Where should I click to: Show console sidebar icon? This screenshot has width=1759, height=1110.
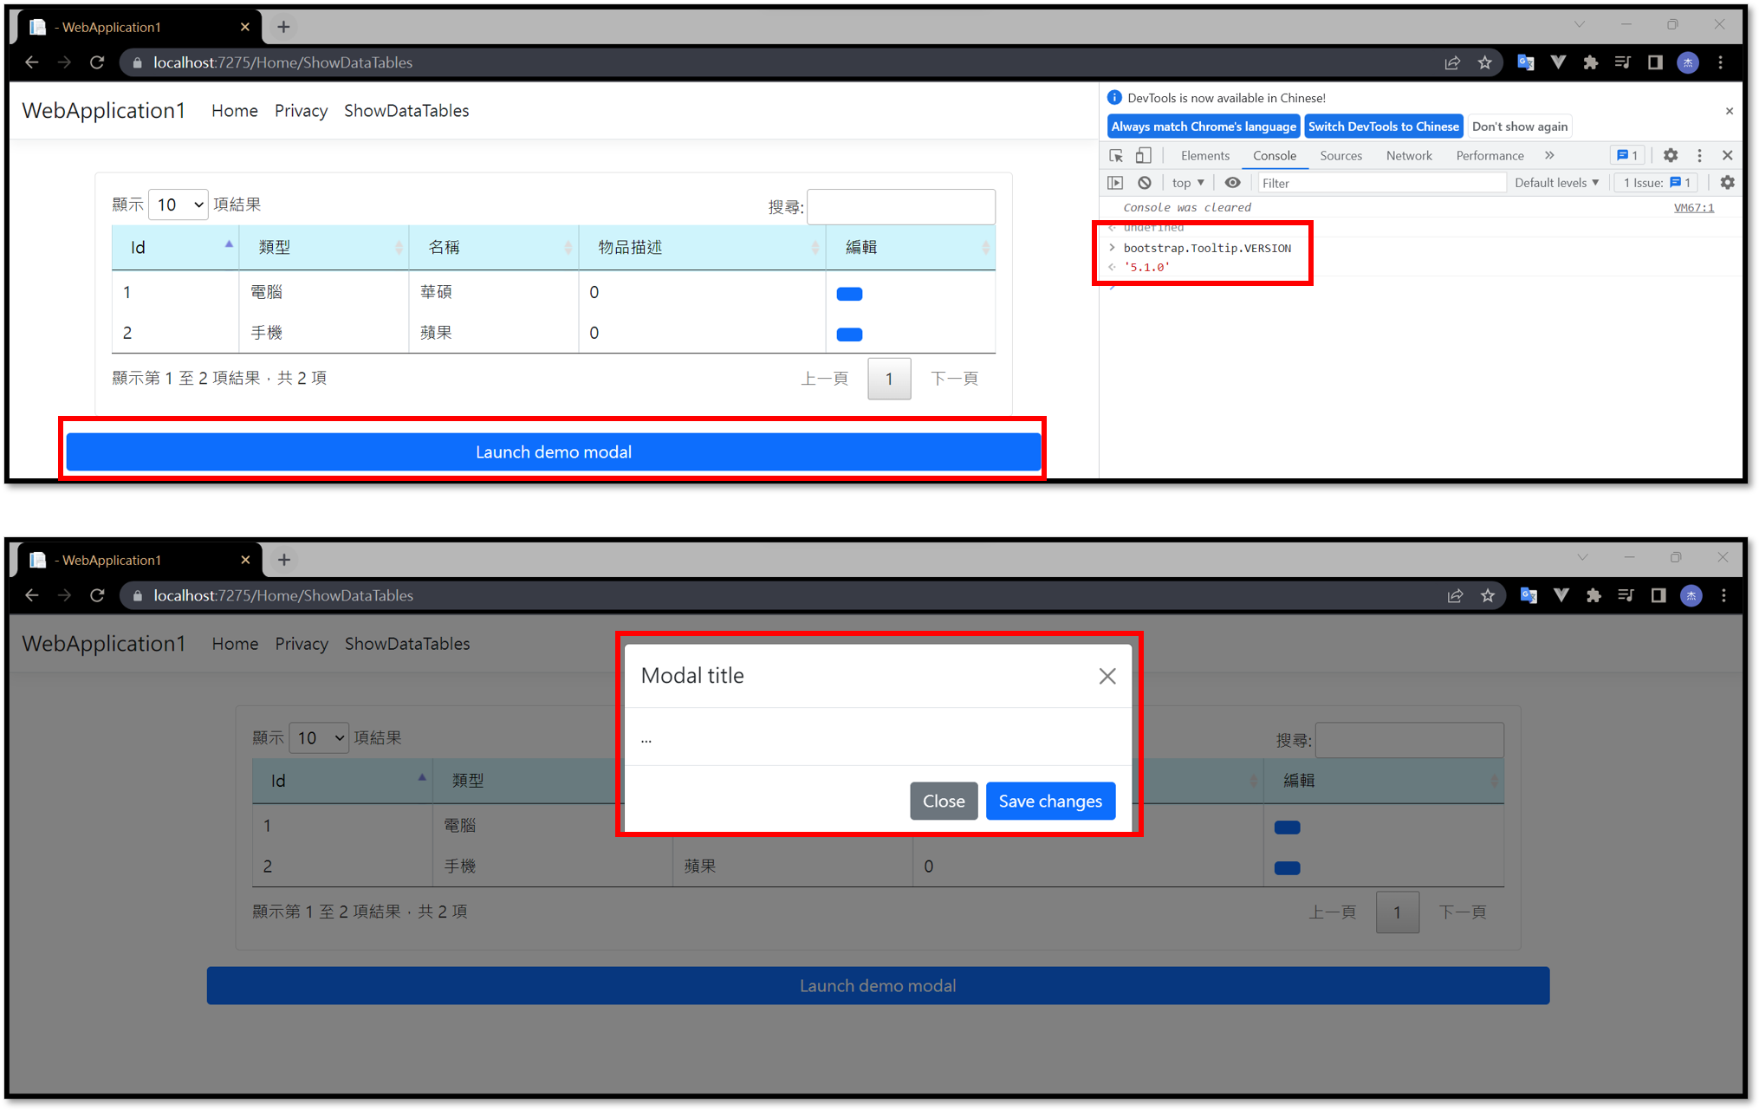[x=1116, y=183]
